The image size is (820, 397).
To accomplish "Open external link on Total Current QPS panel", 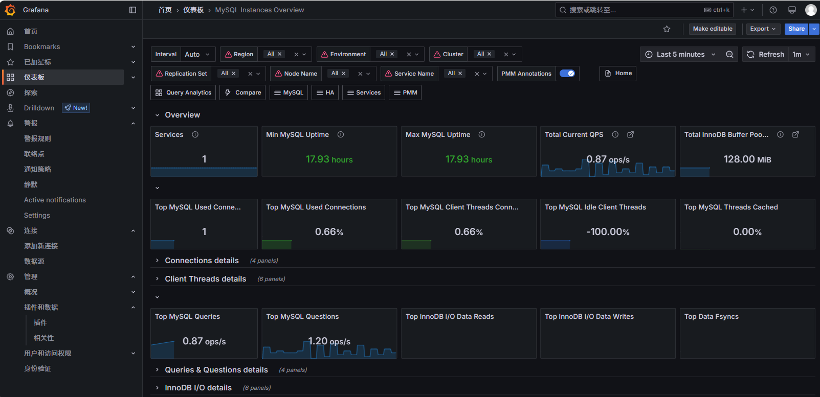I will (x=631, y=134).
